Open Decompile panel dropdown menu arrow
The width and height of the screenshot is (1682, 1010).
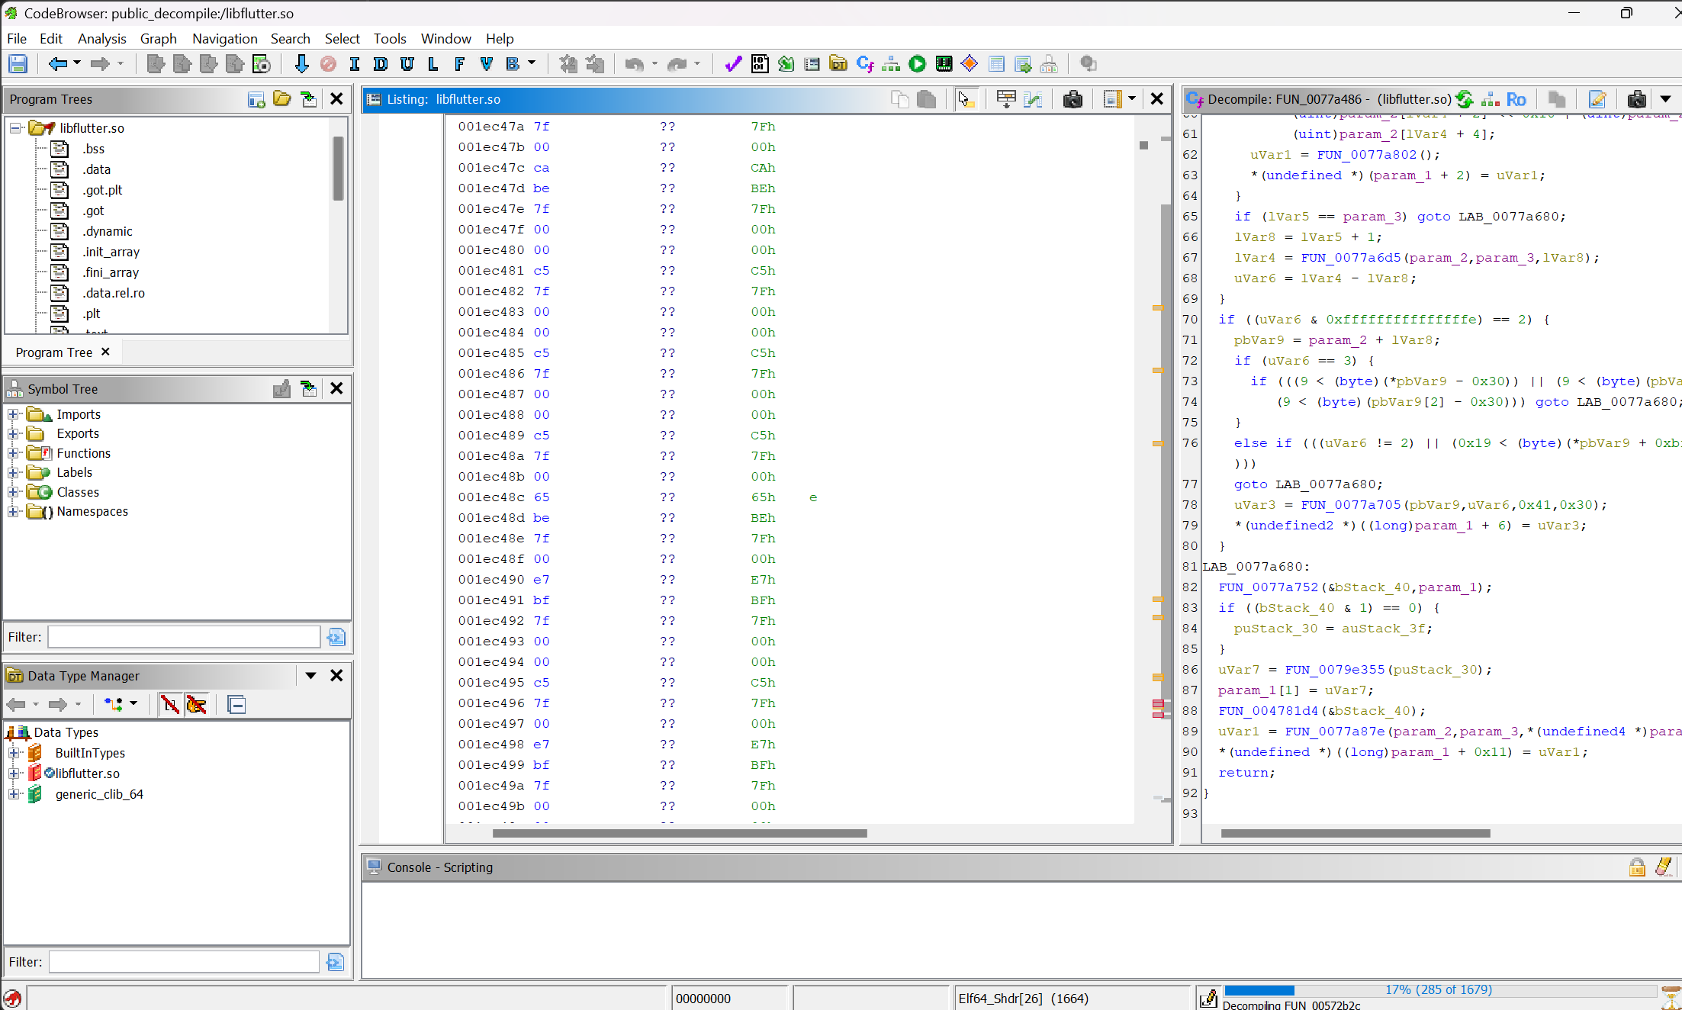pyautogui.click(x=1665, y=99)
